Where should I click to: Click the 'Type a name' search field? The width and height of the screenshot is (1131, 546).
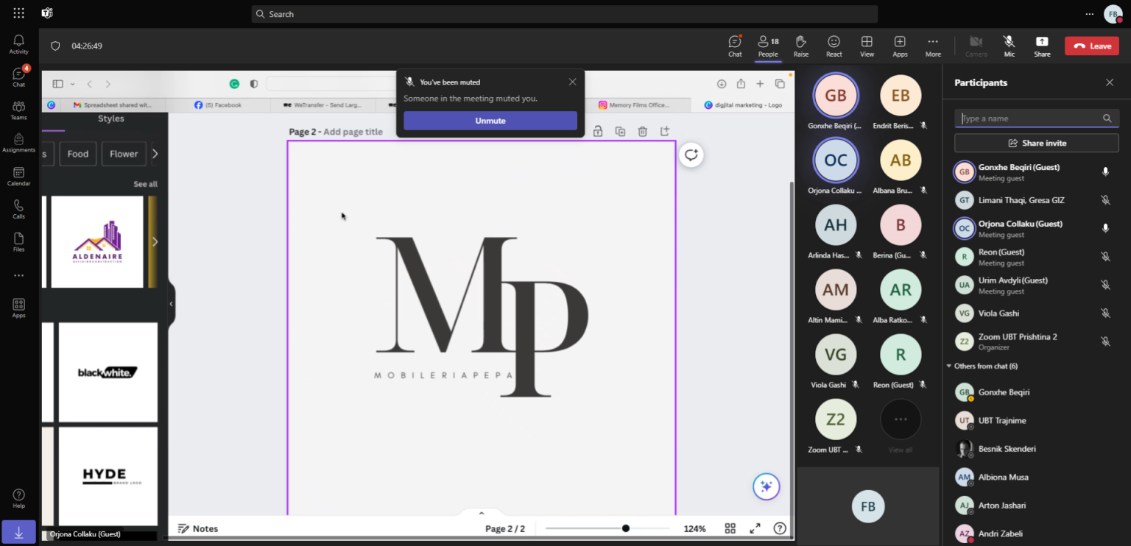coord(1029,118)
